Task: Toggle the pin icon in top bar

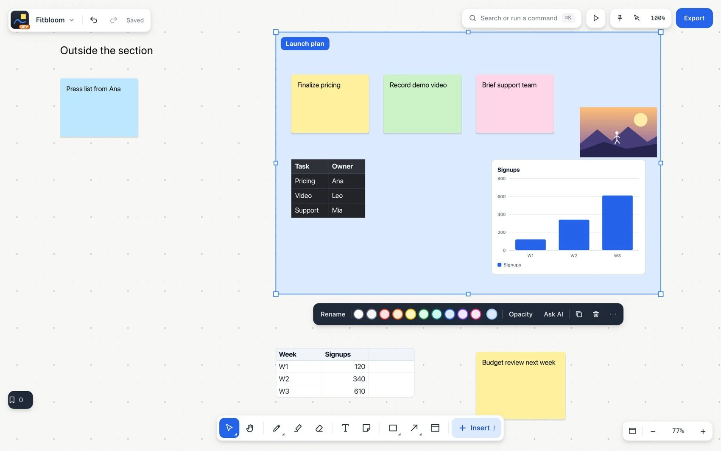Action: point(620,18)
